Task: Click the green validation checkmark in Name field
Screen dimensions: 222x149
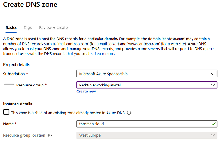Action: point(214,124)
